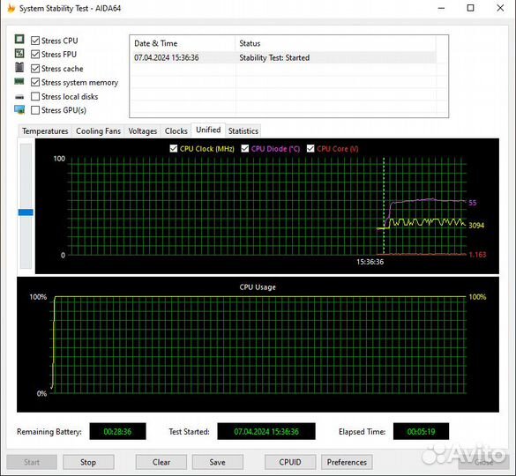Screen dimensions: 516x476
Task: Toggle CPU Clock (MHz) graph checkbox
Action: click(174, 148)
